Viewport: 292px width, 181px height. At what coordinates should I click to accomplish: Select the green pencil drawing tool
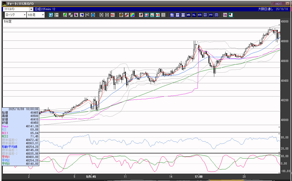point(65,15)
